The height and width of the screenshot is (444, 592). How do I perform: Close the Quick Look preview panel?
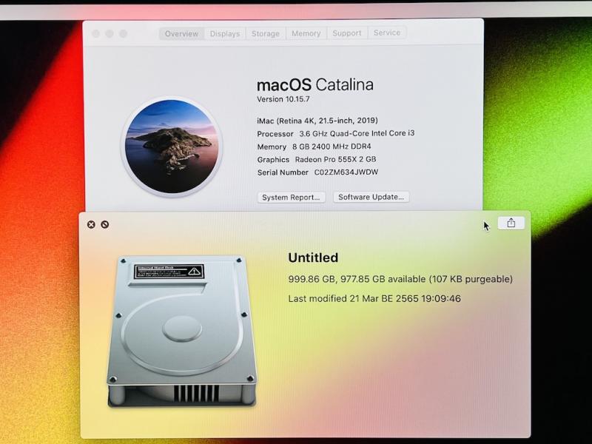click(x=91, y=225)
